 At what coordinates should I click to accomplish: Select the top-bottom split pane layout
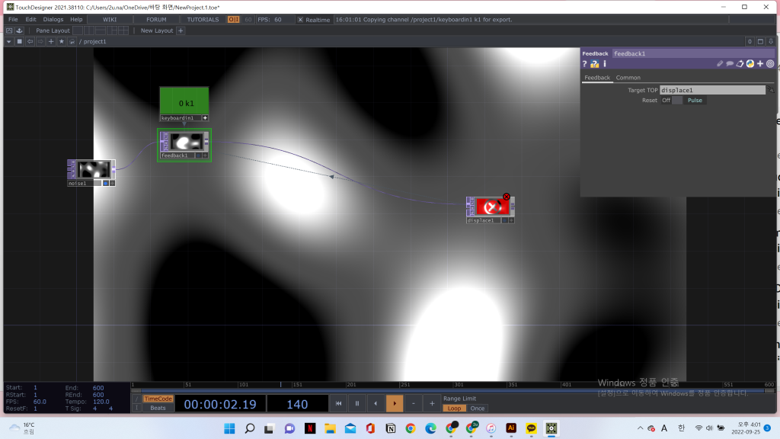tap(101, 30)
